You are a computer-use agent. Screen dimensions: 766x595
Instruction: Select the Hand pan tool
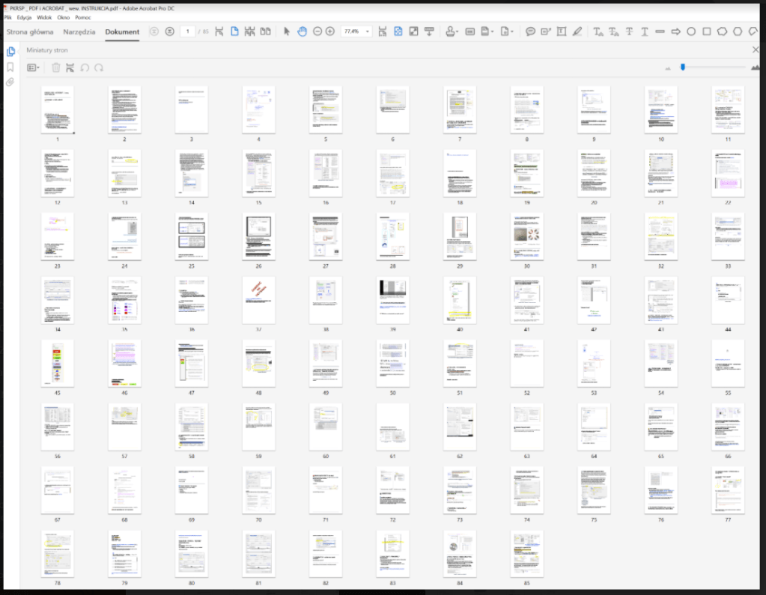click(303, 31)
